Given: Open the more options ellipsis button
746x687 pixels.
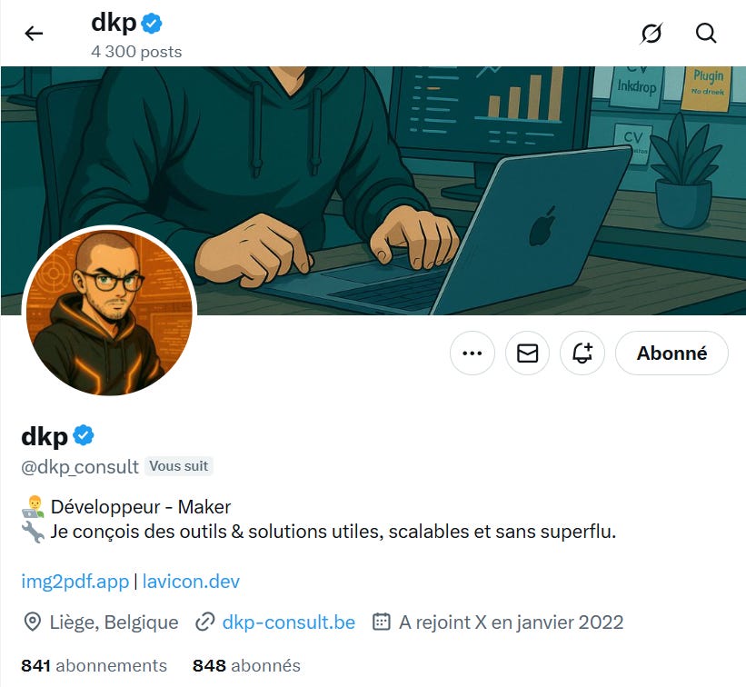Looking at the screenshot, I should click(472, 353).
